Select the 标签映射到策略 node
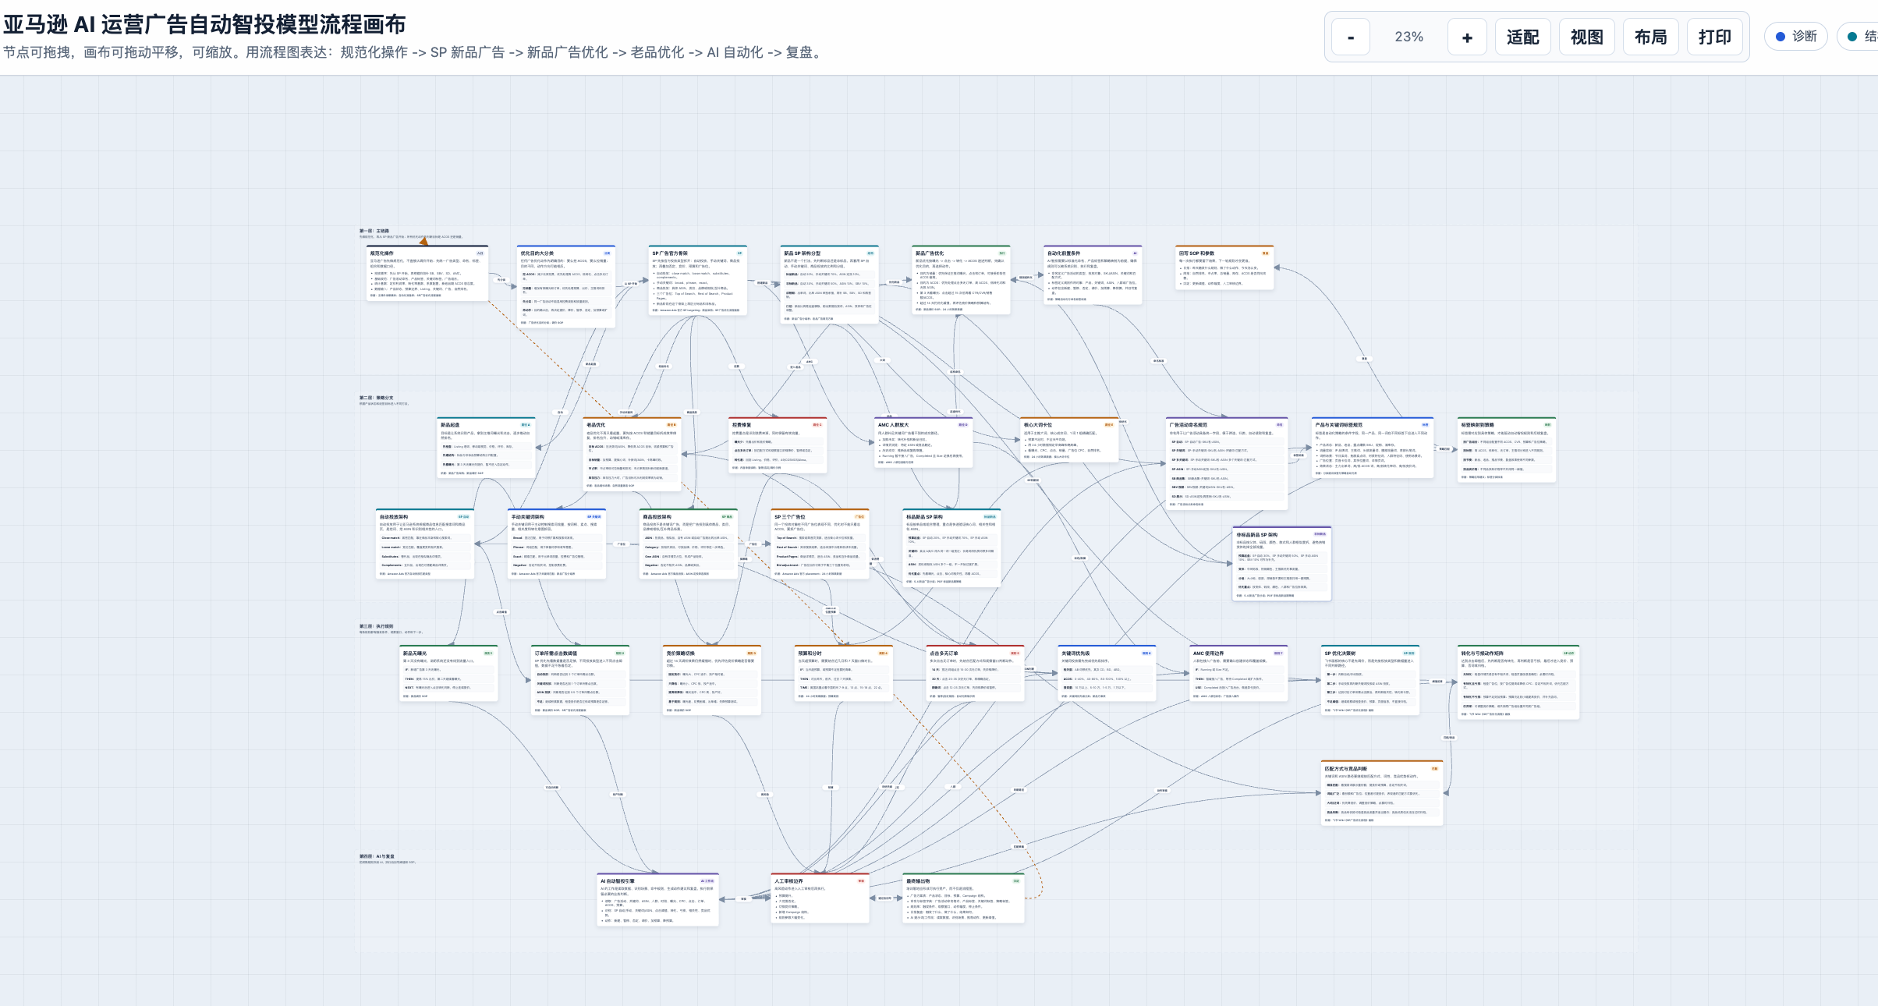 click(x=1507, y=450)
